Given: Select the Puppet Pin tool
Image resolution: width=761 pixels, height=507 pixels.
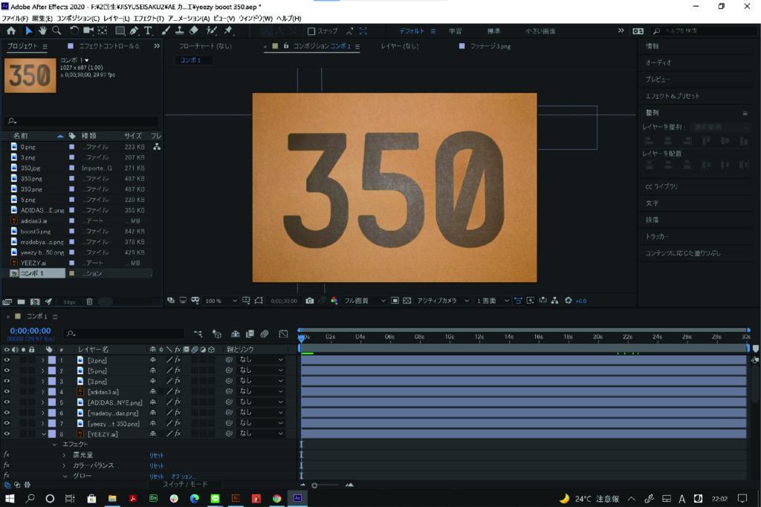Looking at the screenshot, I should click(x=228, y=30).
